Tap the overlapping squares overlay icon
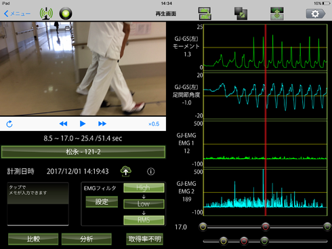 pos(241,14)
